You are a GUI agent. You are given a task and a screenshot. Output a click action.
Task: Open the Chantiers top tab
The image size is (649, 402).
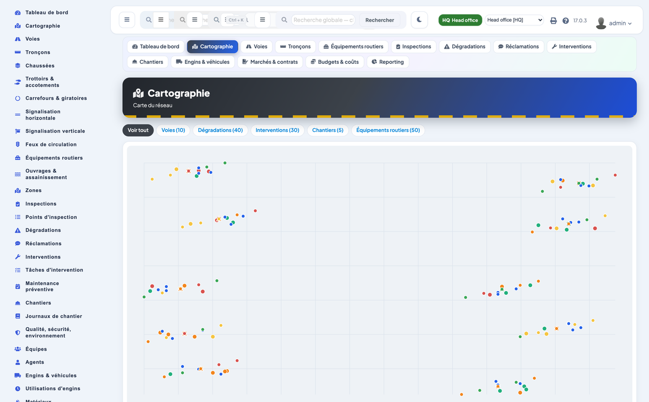pos(148,62)
